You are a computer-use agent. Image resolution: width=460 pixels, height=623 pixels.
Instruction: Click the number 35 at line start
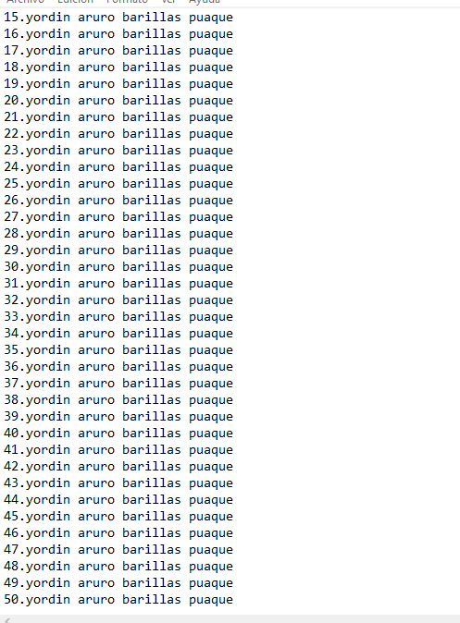coord(11,350)
